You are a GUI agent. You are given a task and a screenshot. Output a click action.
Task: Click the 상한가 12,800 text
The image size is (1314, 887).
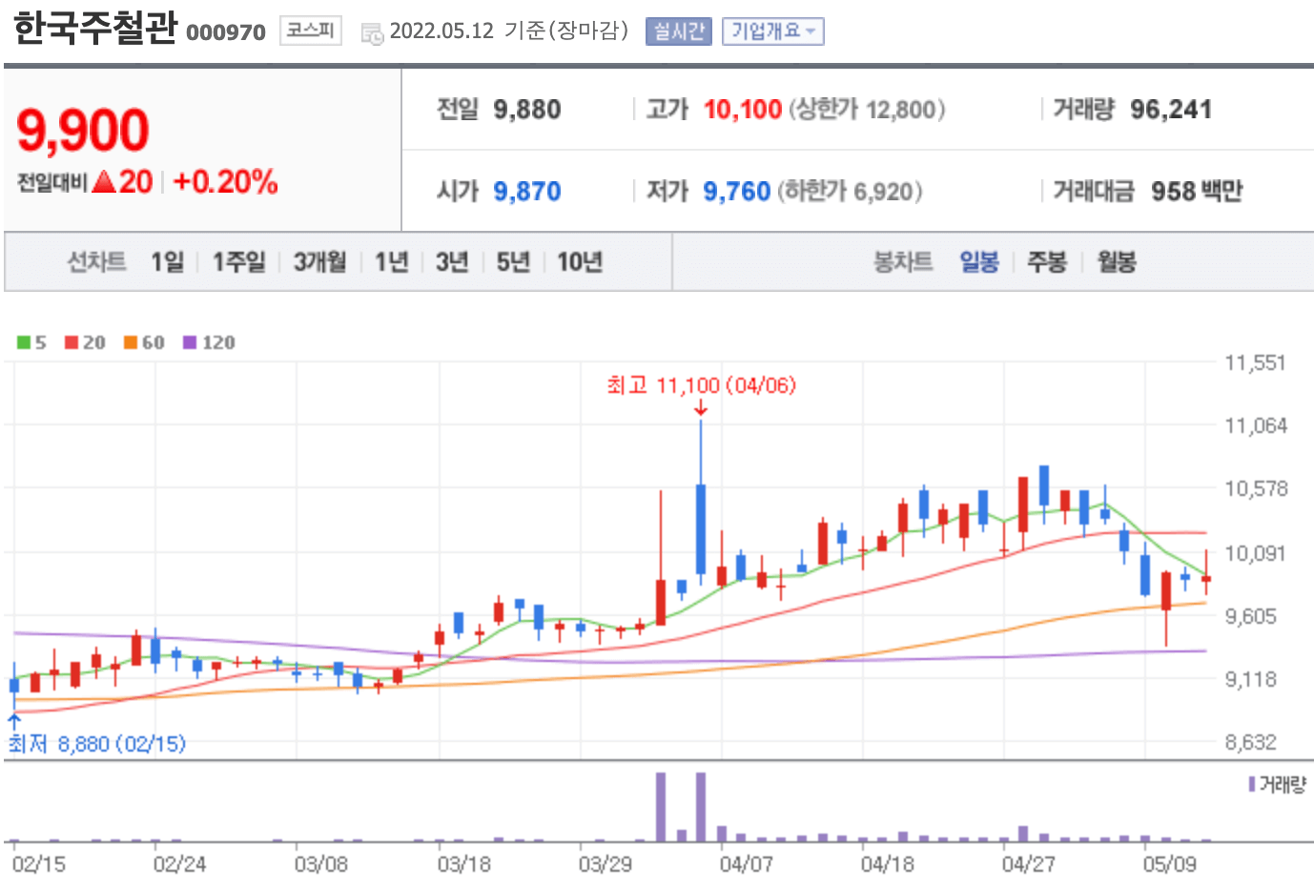(867, 110)
